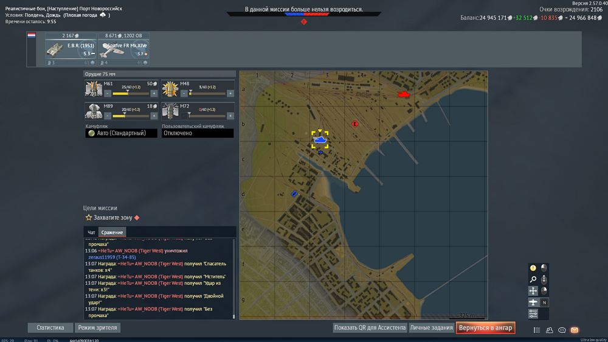The image size is (608, 342).
Task: Click the yellow map warning ping icon
Action: [x=533, y=268]
